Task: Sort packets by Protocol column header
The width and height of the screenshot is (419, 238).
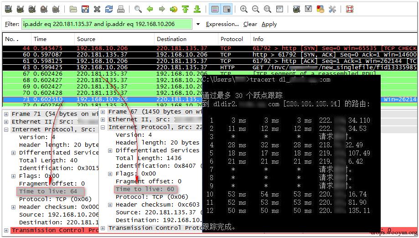Action: click(x=232, y=39)
